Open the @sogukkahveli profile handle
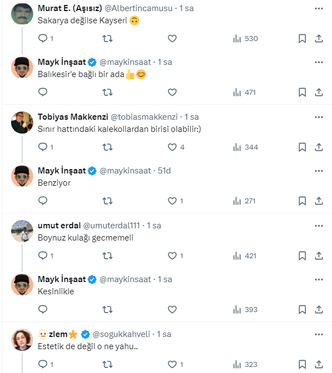Image resolution: width=332 pixels, height=373 pixels. (x=122, y=334)
